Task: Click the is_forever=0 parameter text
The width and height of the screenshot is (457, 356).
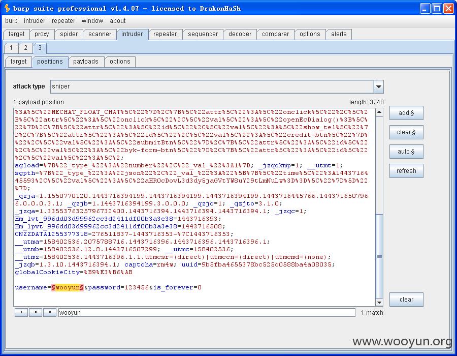Action: [177, 287]
